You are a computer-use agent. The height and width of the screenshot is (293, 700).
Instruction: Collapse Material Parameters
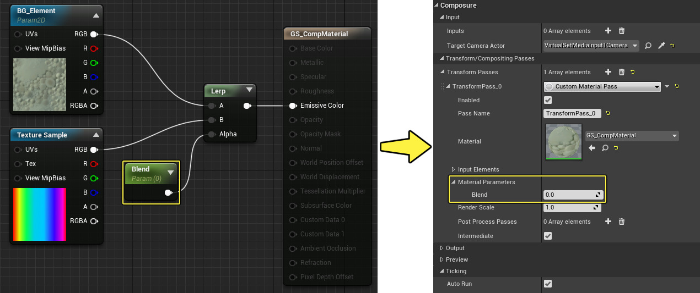click(454, 182)
